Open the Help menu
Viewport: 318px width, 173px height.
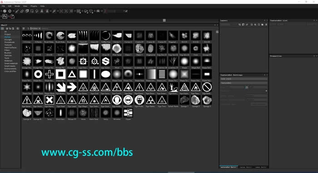coord(42,6)
